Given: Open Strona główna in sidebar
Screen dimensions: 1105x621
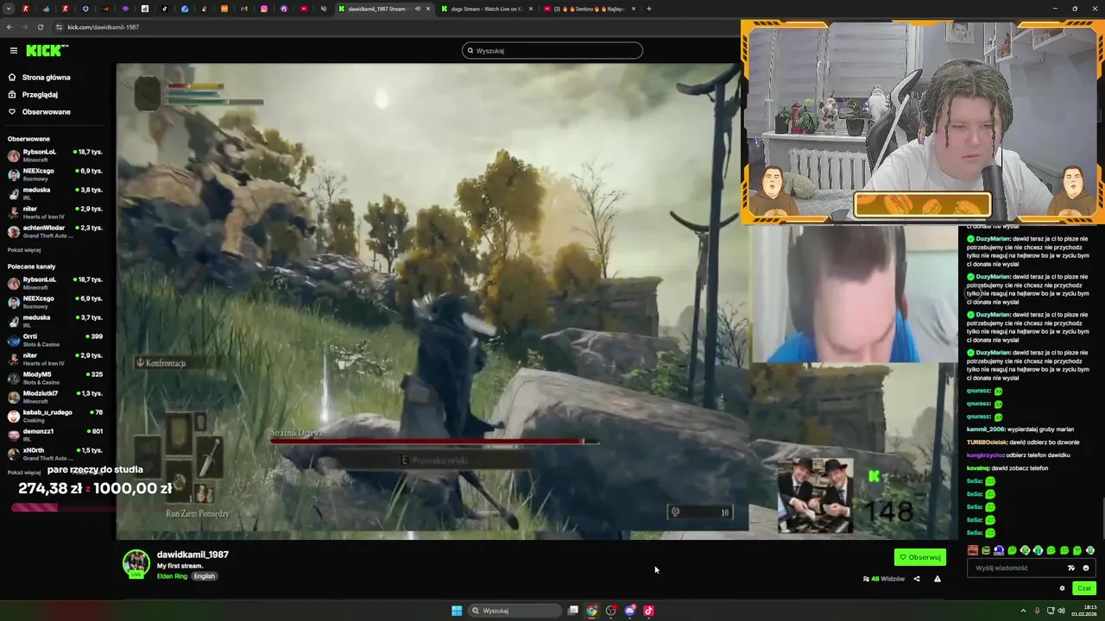Looking at the screenshot, I should tap(47, 78).
